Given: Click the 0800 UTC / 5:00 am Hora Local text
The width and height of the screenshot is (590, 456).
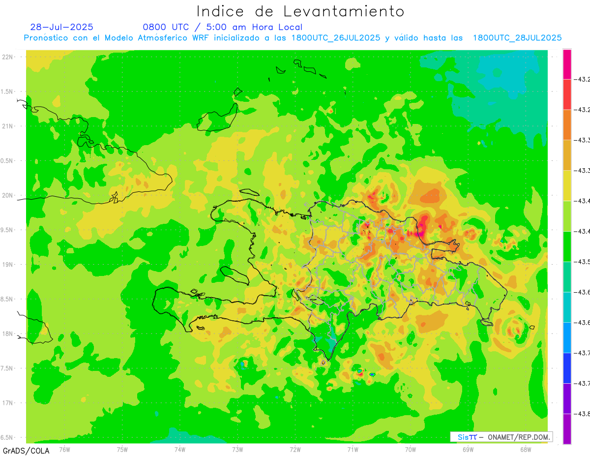Looking at the screenshot, I should [223, 27].
